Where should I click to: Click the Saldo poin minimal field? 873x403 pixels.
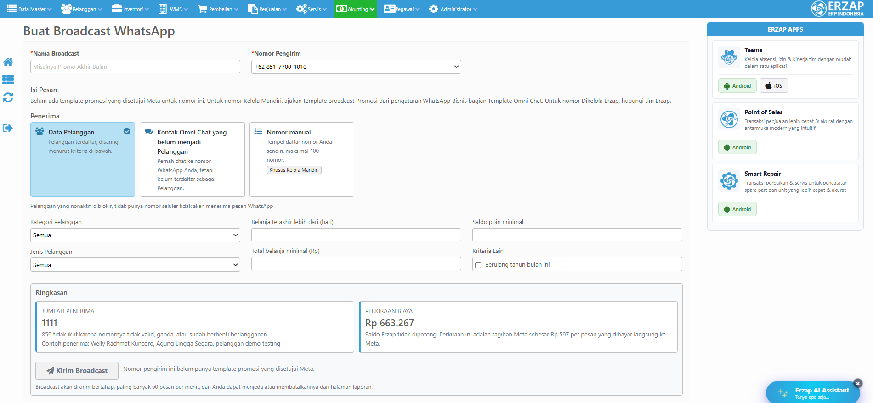(577, 235)
